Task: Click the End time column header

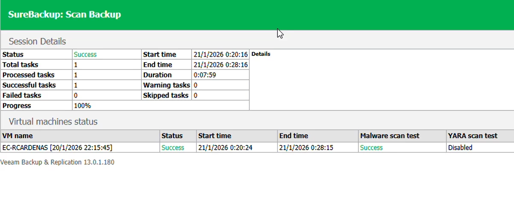Action: pos(293,136)
